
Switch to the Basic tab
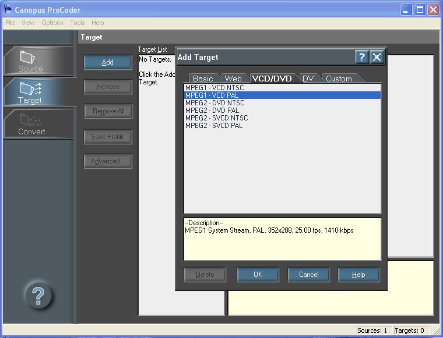(x=203, y=79)
